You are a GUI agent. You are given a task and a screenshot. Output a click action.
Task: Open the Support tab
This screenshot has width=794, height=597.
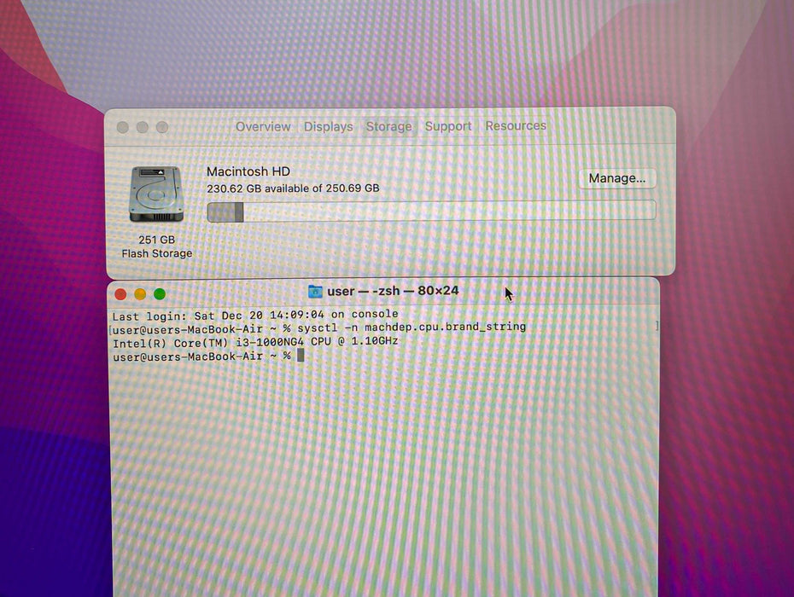[x=448, y=126]
